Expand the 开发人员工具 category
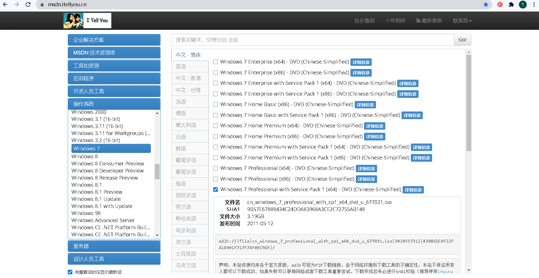Image resolution: width=539 pixels, height=278 pixels. tap(114, 91)
